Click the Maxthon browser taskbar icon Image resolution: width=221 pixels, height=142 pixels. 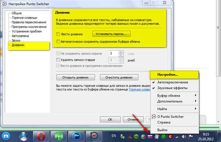pos(6,136)
